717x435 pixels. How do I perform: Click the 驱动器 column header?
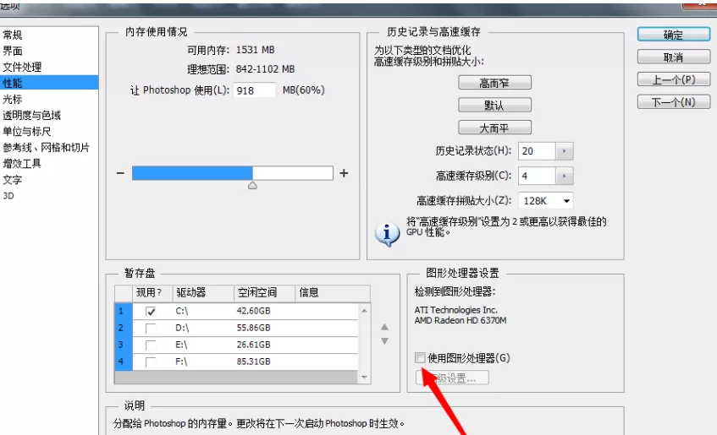pyautogui.click(x=203, y=293)
